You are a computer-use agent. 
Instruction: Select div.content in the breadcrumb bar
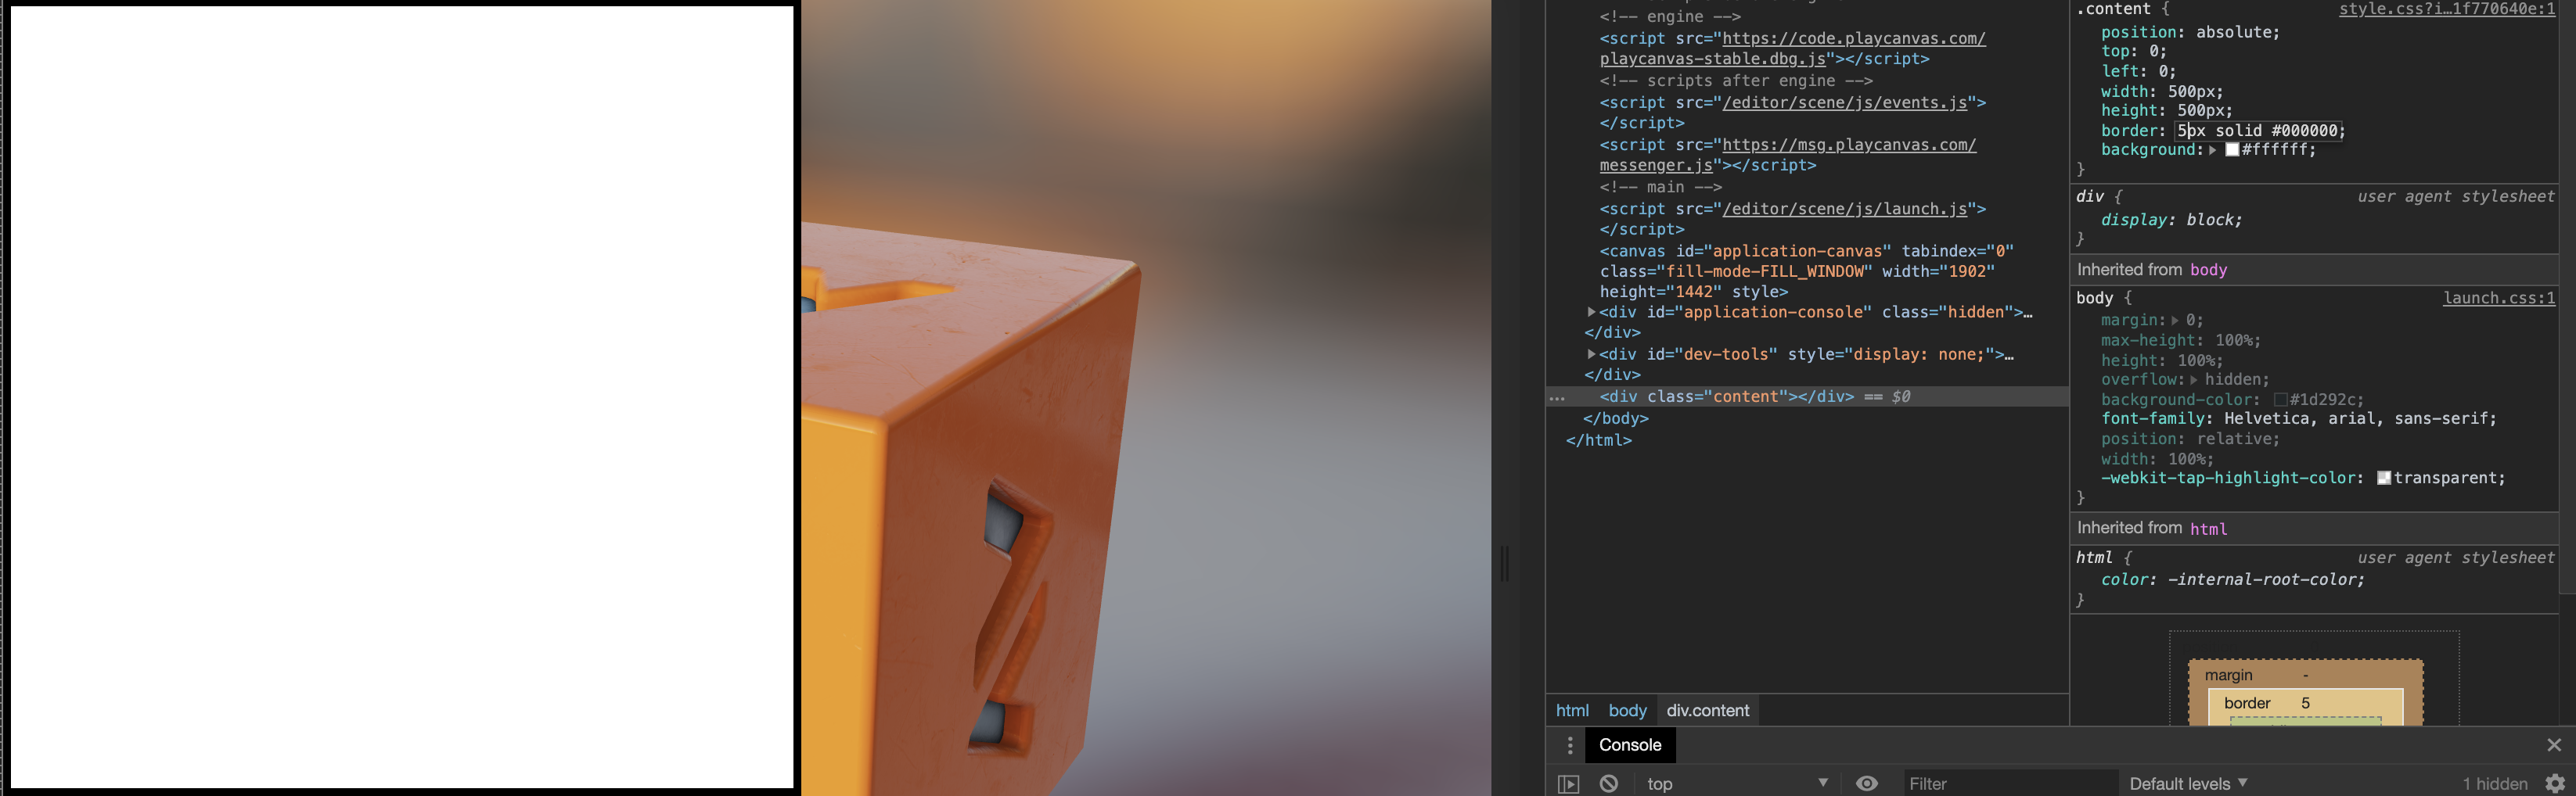[1707, 711]
